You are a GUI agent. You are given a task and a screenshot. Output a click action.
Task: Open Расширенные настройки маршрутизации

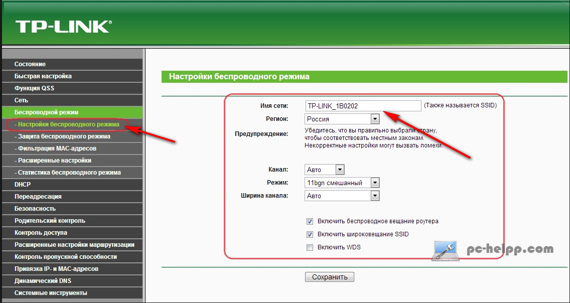(72, 245)
